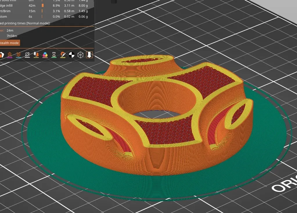This screenshot has height=213, width=297.
Task: Click the 8.9% value in Bridge infill row
Action: (56, 6)
